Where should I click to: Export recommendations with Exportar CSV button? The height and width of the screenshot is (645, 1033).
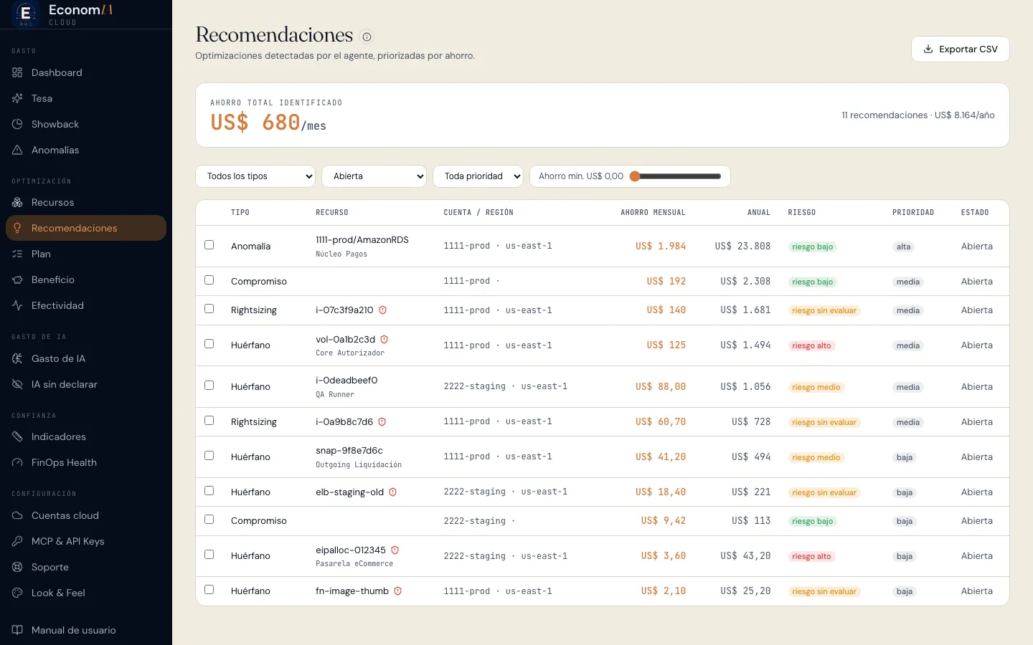(961, 49)
